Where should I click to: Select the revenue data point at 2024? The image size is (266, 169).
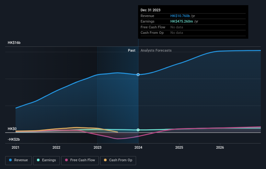pos(138,75)
